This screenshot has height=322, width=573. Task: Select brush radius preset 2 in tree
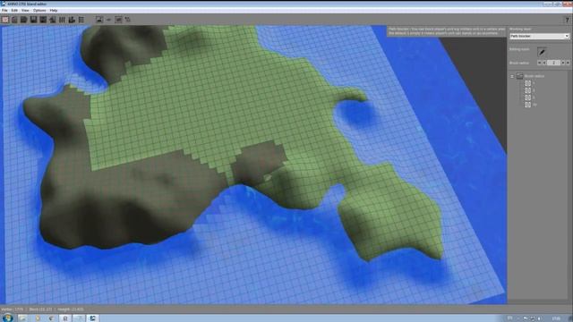529,90
